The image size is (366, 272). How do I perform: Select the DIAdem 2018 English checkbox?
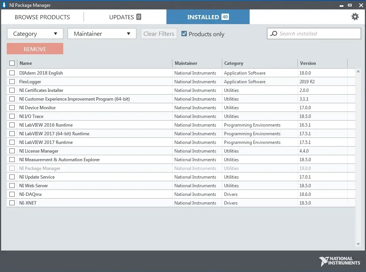pyautogui.click(x=12, y=73)
